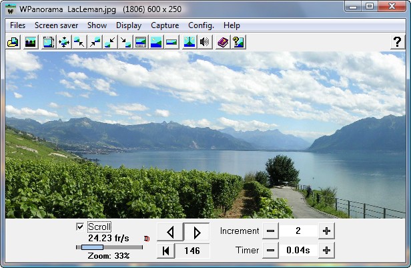
Task: Open the Files menu
Action: click(x=18, y=25)
